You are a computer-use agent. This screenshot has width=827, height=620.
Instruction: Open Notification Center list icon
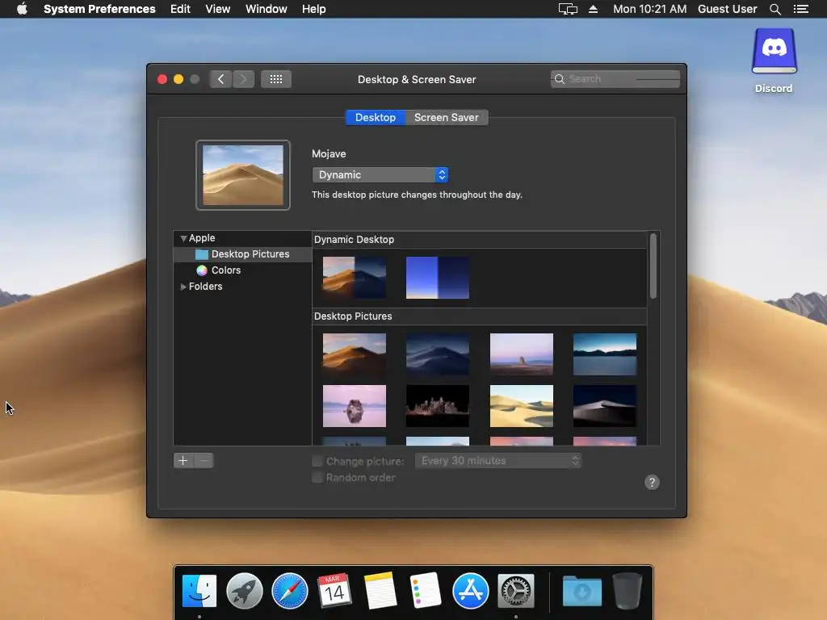(x=800, y=9)
